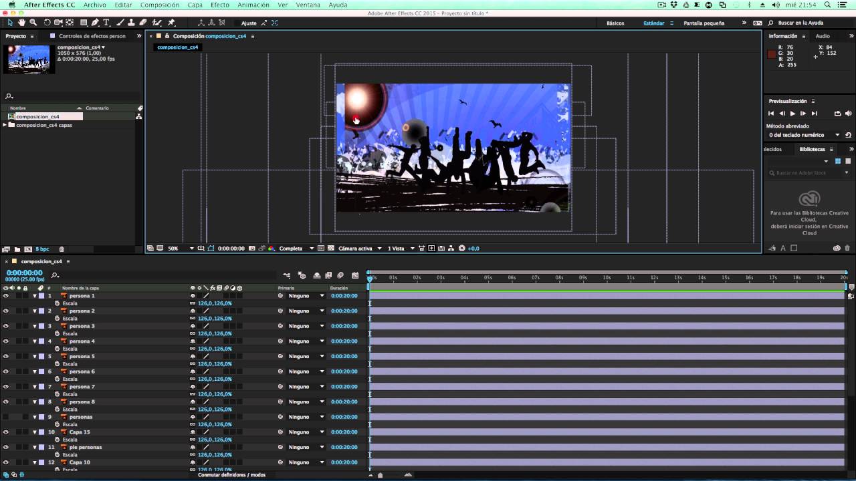Click the 10s mark on time ruler
The height and width of the screenshot is (481, 856).
point(607,277)
